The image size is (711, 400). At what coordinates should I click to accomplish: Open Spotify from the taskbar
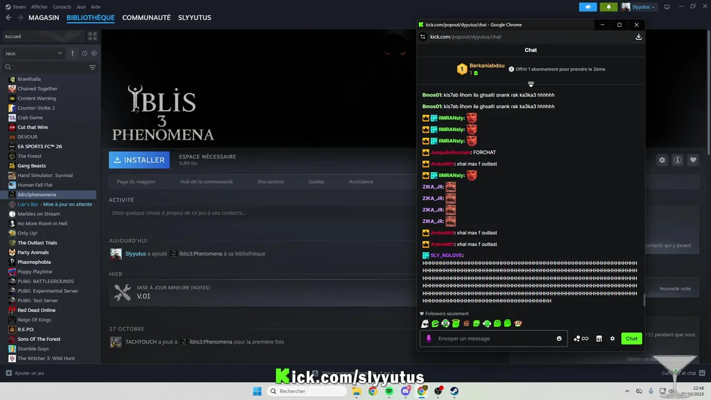tap(389, 391)
